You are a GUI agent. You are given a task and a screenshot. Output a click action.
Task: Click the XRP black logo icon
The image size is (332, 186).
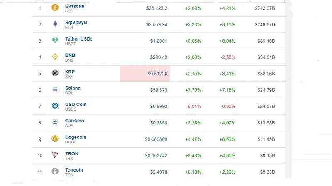pyautogui.click(x=55, y=73)
